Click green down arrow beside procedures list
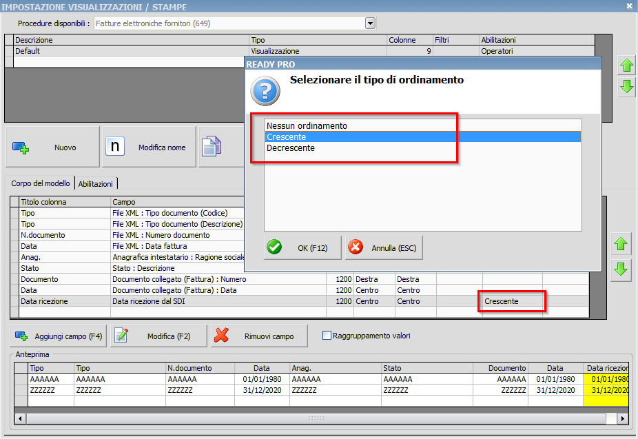 coord(626,87)
